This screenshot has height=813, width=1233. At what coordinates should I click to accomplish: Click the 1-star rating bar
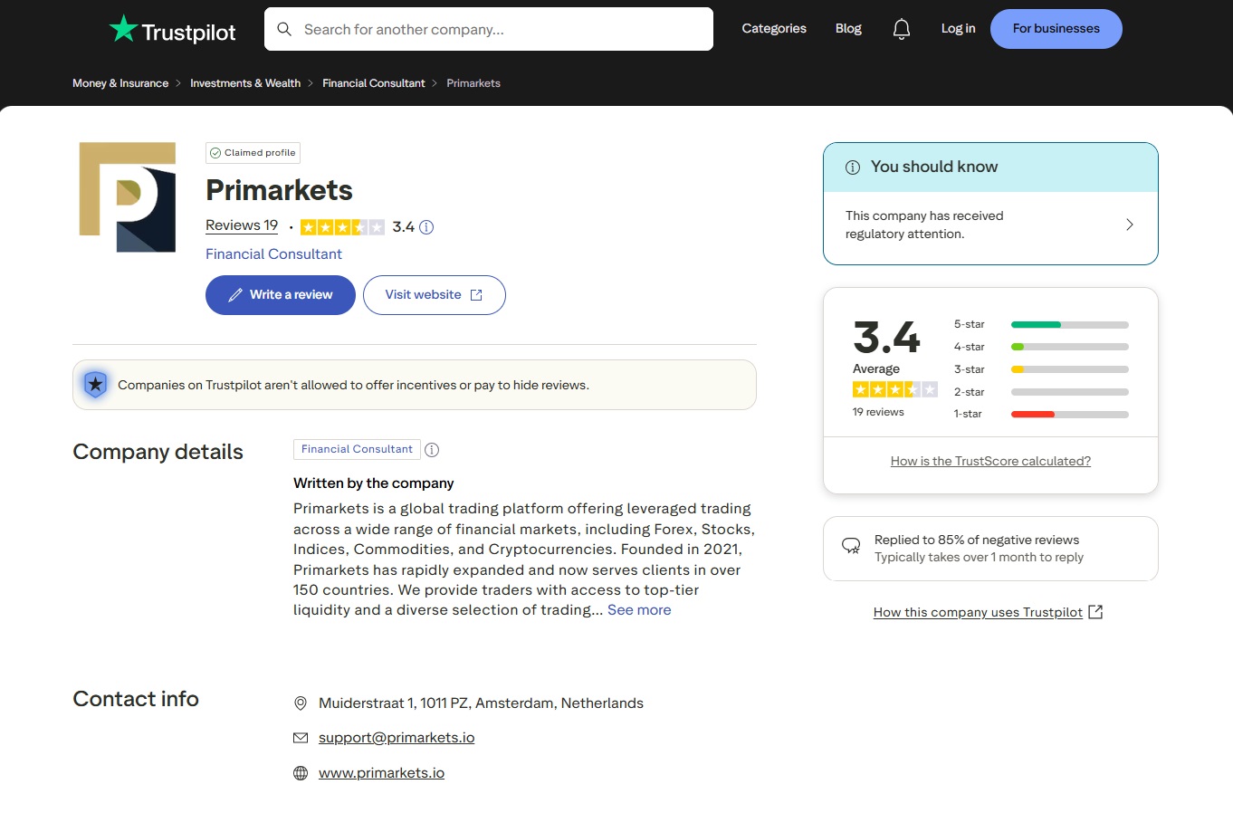[1069, 414]
